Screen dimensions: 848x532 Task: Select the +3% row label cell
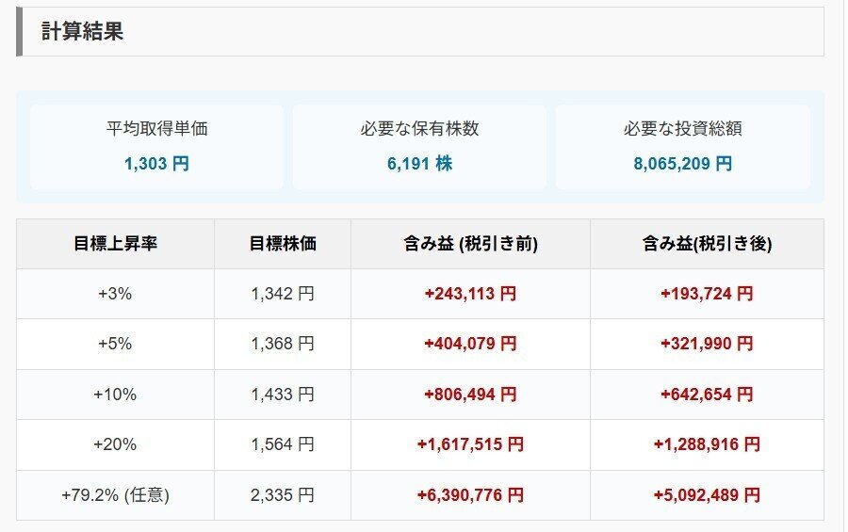115,294
